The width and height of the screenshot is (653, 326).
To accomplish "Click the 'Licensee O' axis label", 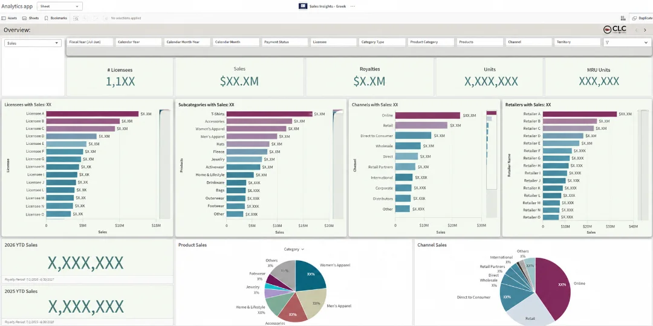I will point(35,214).
